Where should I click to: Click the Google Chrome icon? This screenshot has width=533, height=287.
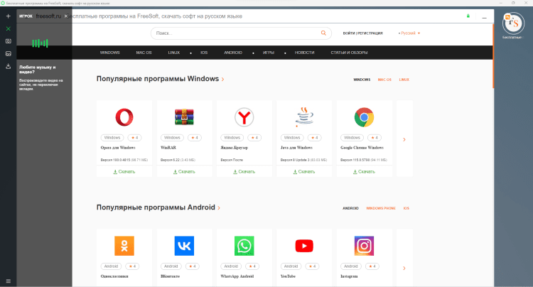(x=364, y=117)
